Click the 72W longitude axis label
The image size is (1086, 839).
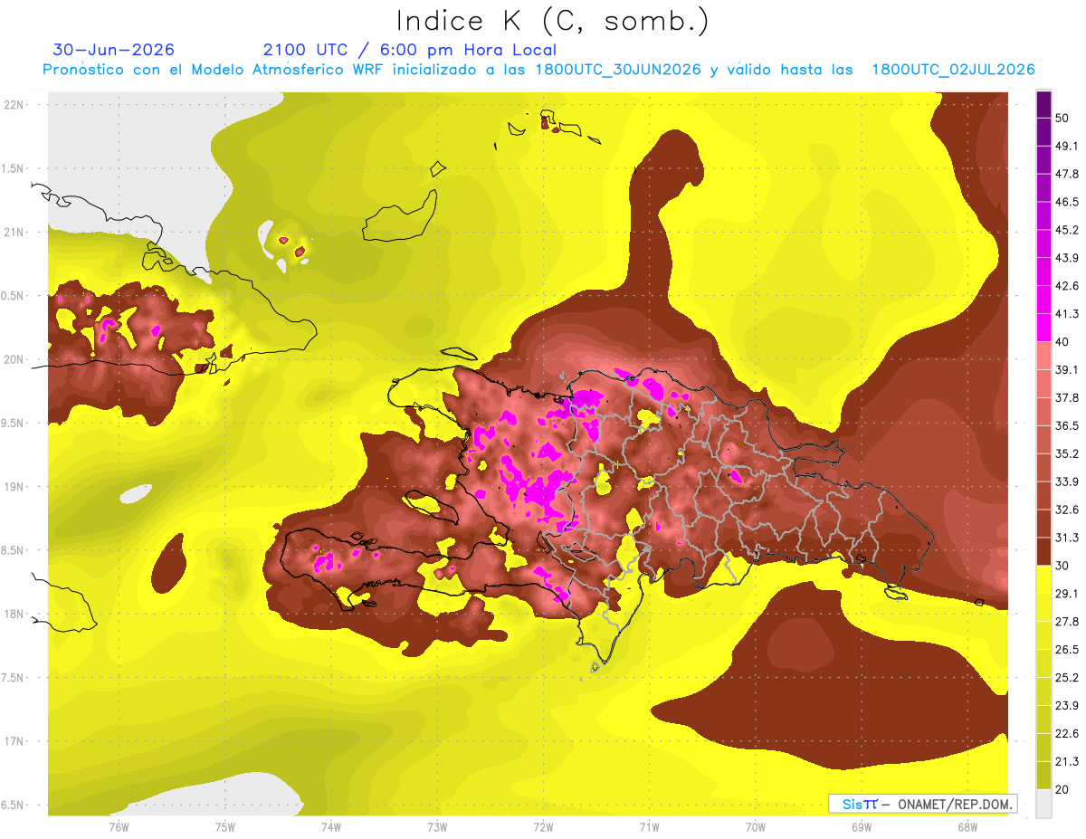coord(543,826)
